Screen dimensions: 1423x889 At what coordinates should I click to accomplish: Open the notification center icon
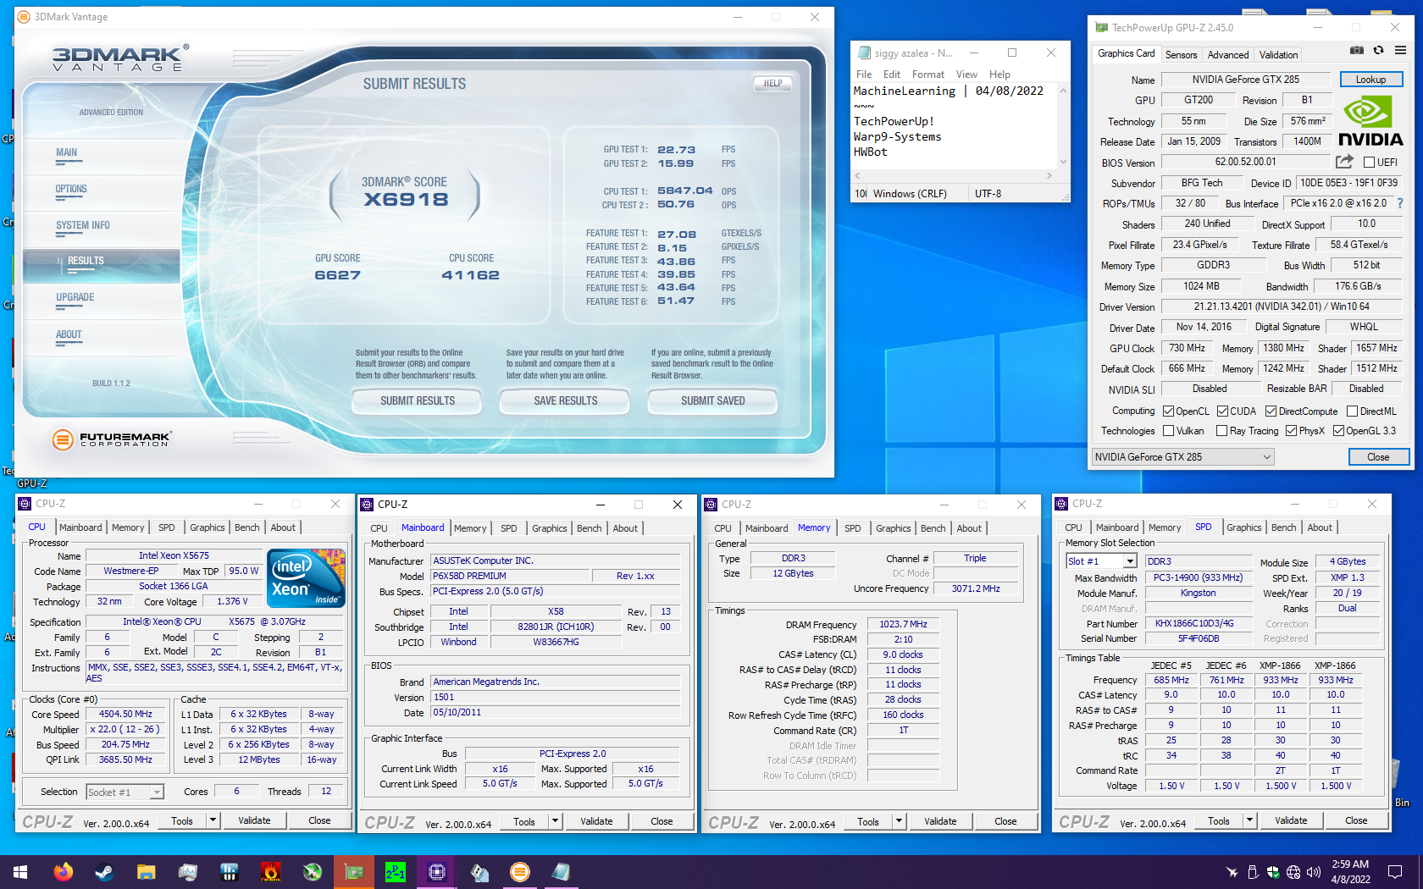[1395, 871]
